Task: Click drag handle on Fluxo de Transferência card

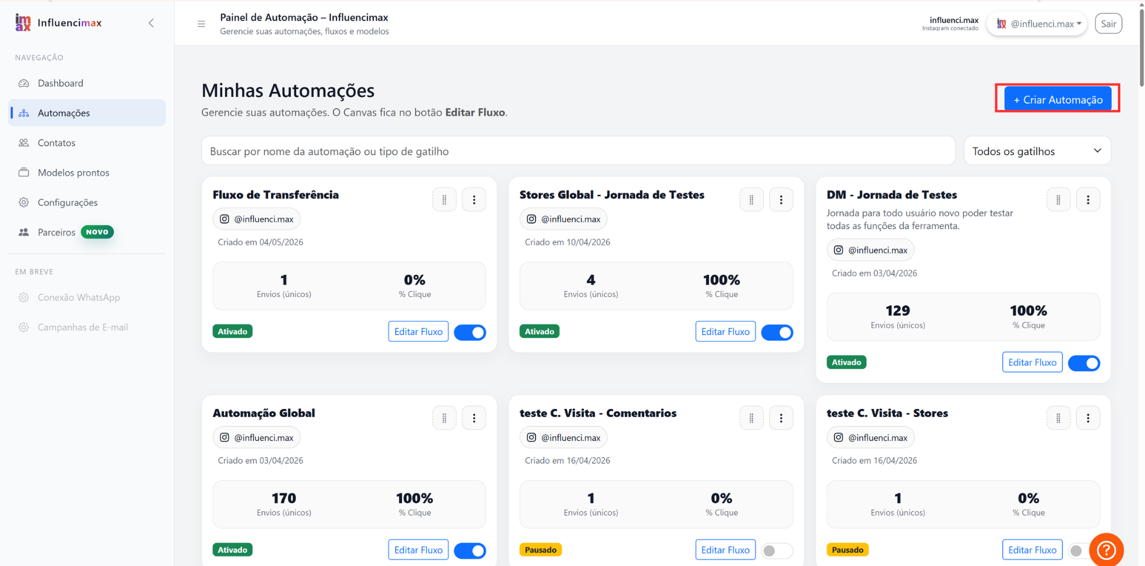Action: pos(444,200)
